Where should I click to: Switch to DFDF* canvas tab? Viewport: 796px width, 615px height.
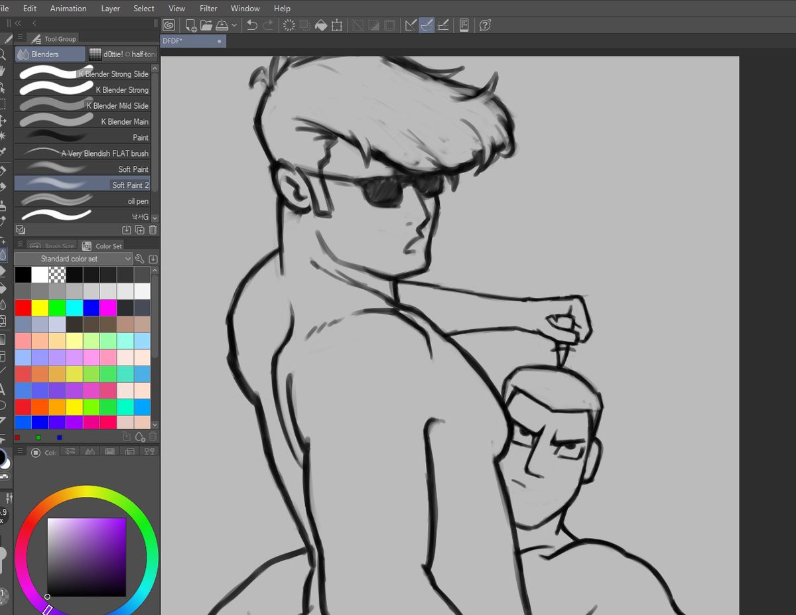coord(193,41)
